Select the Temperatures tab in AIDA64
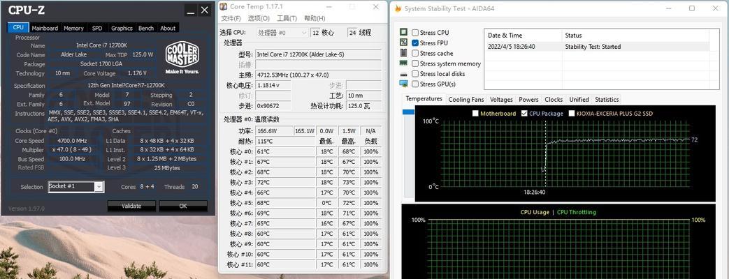This screenshot has height=279, width=729. [424, 99]
